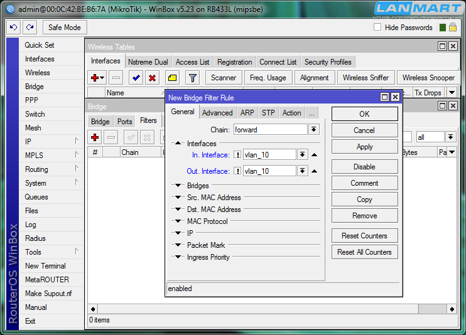Toggle the Hide Passwords checkbox

pyautogui.click(x=377, y=28)
